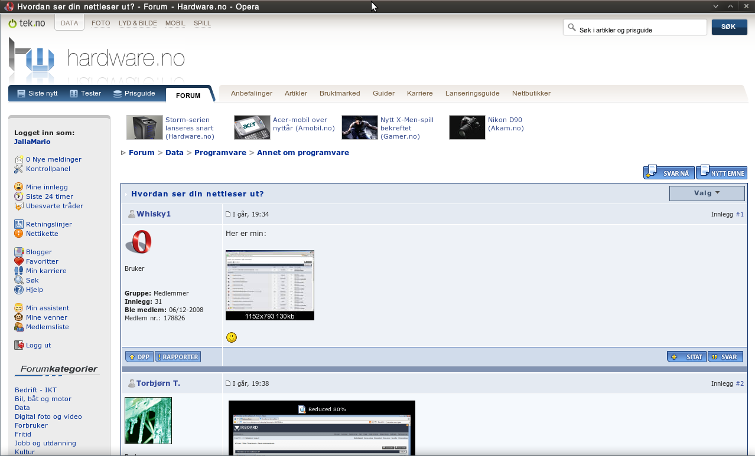This screenshot has height=456, width=755.
Task: Click the Retningslinjer document icon
Action: 19,224
